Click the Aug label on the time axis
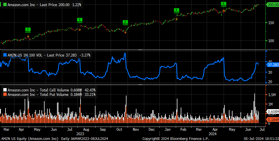Screen dimensions: 279x141 point(86,129)
